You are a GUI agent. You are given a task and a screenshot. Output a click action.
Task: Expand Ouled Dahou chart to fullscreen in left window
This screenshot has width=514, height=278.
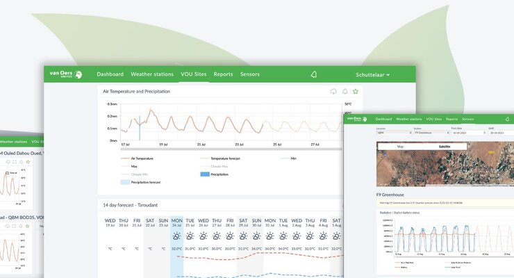[15, 162]
